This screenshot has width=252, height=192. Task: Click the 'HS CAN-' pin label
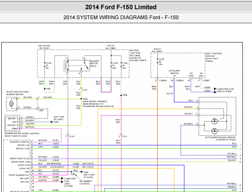[x=201, y=75]
